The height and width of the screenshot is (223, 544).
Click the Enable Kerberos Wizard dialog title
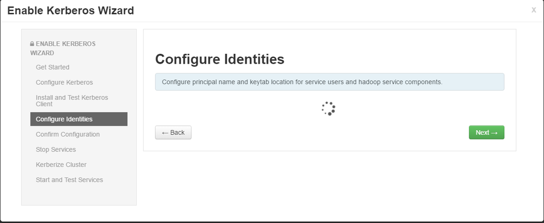coord(70,10)
